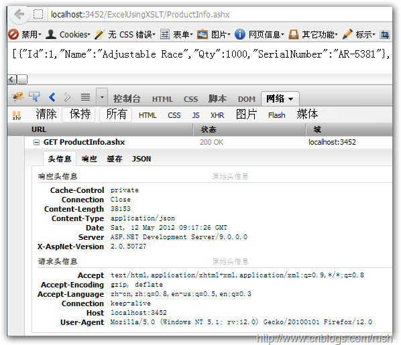Click the grey Firebug forward arrow

67,97
